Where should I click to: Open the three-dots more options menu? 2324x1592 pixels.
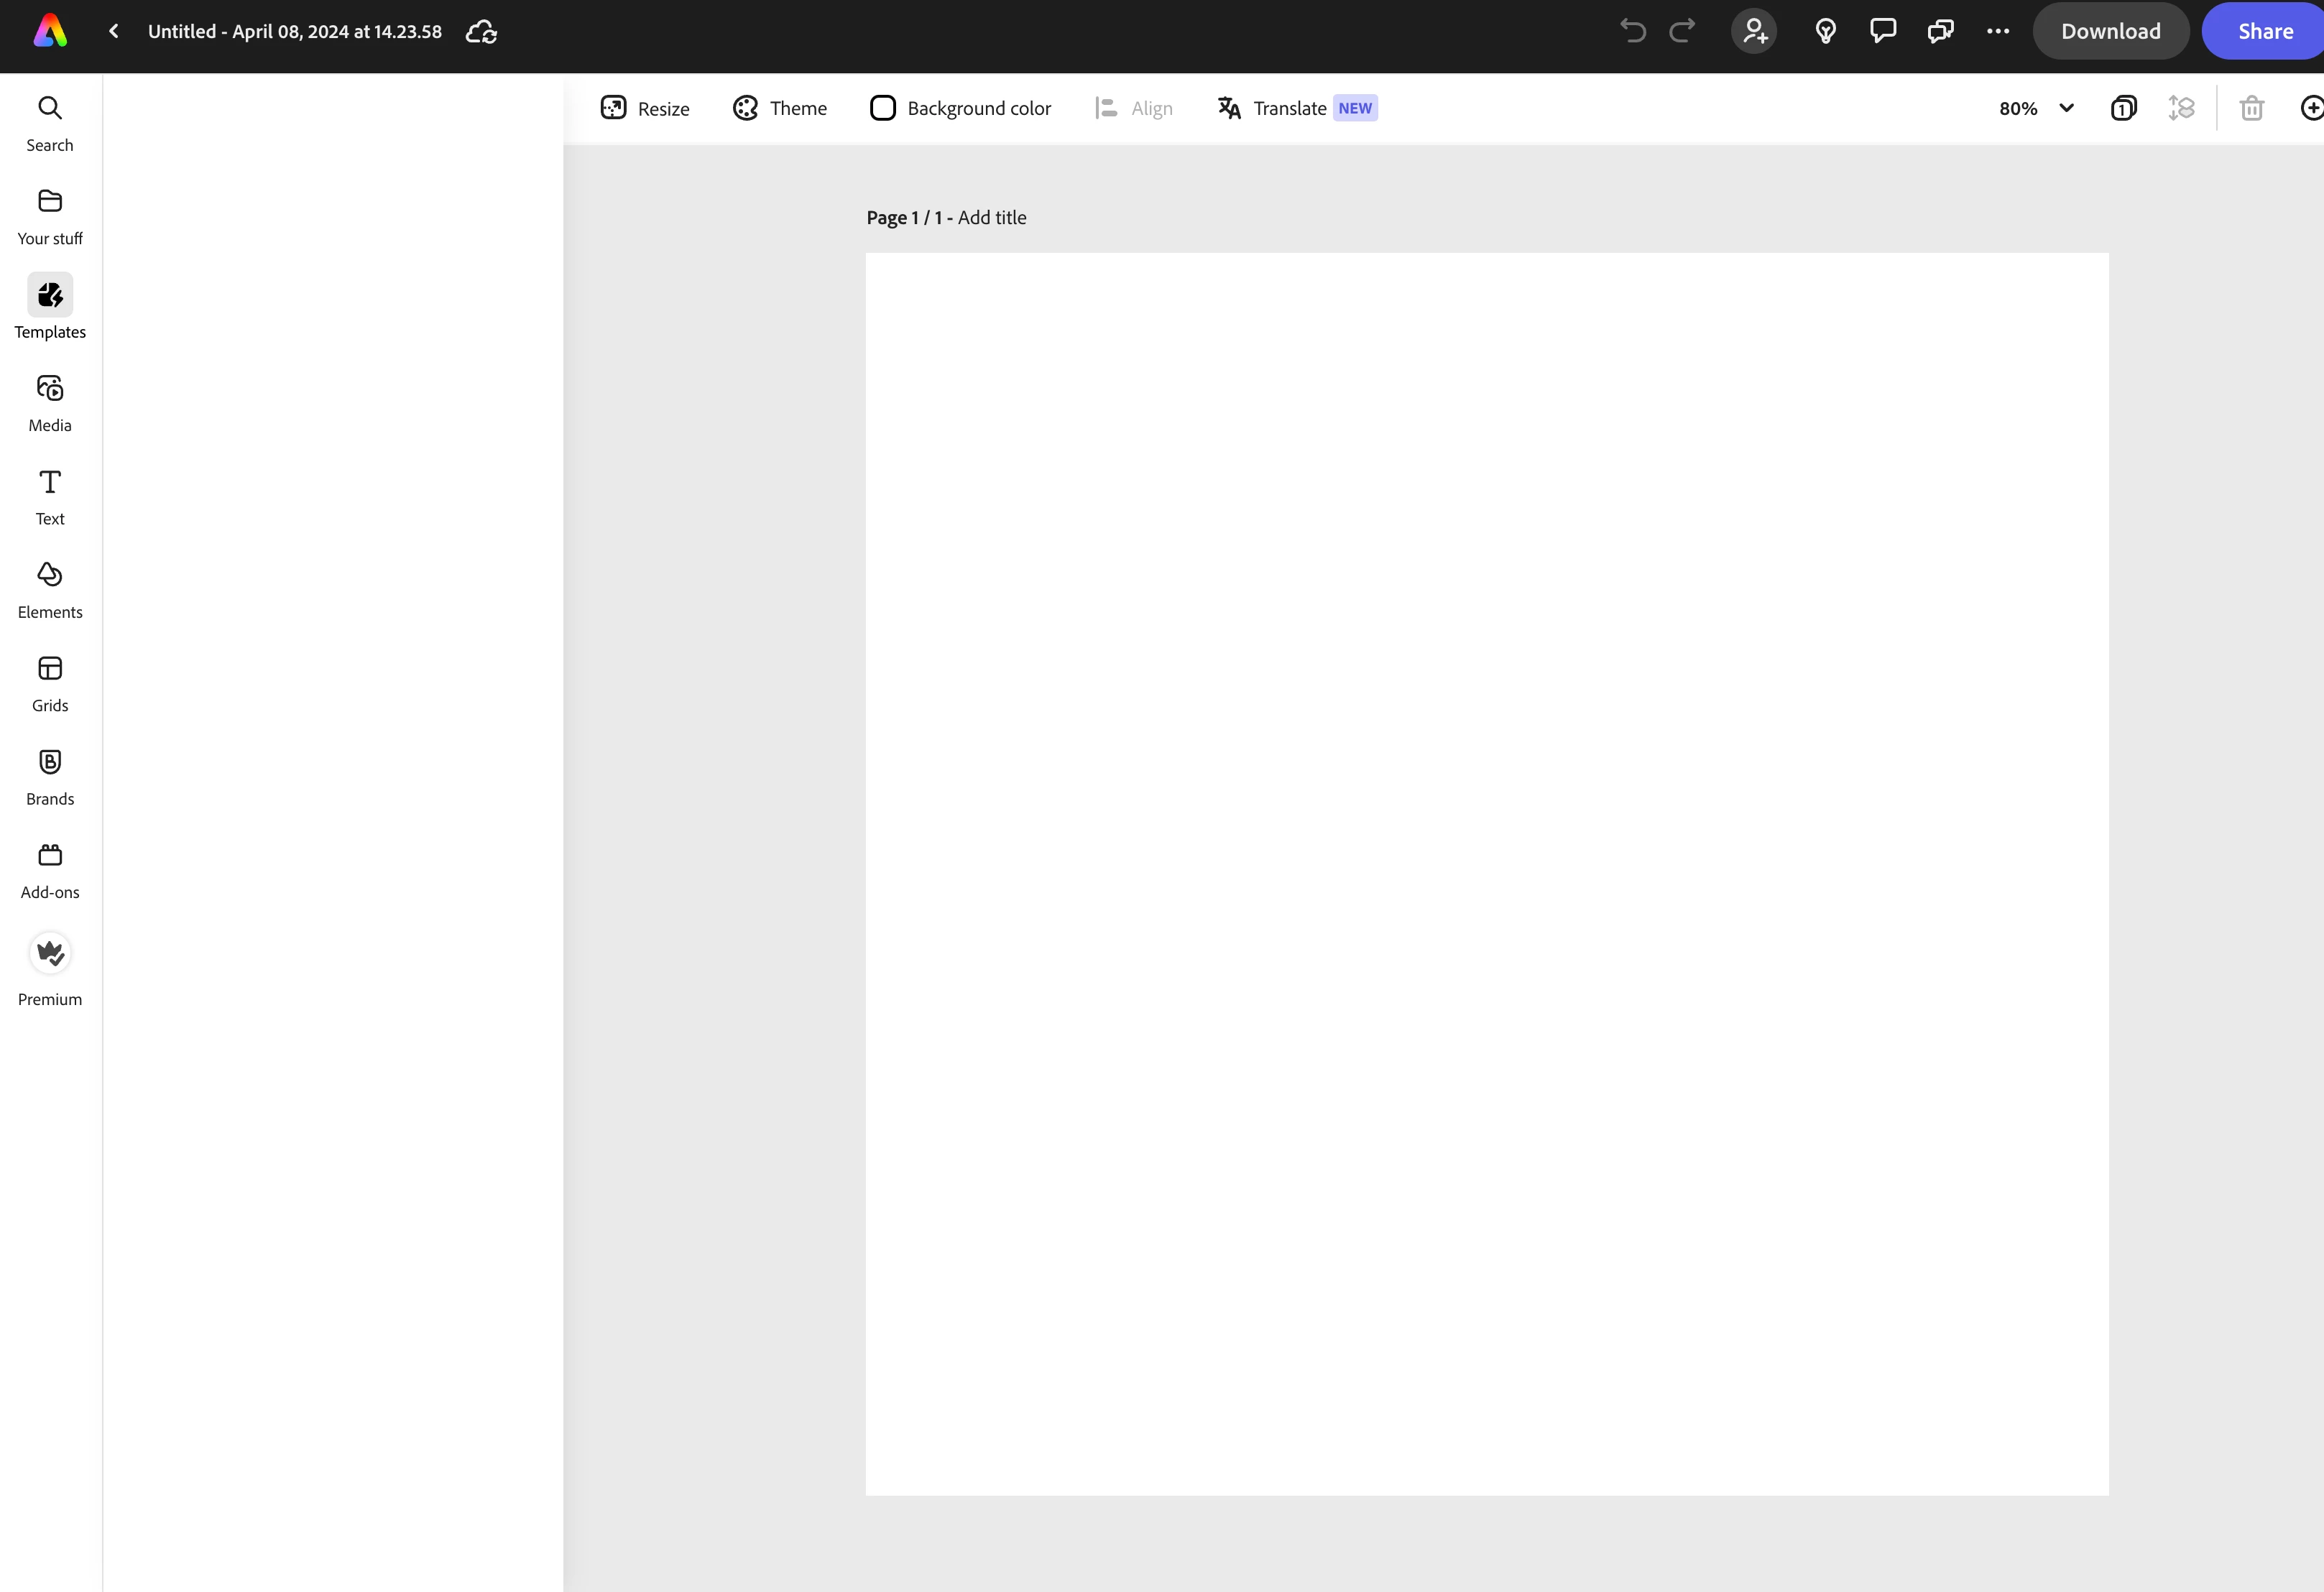pos(1998,31)
